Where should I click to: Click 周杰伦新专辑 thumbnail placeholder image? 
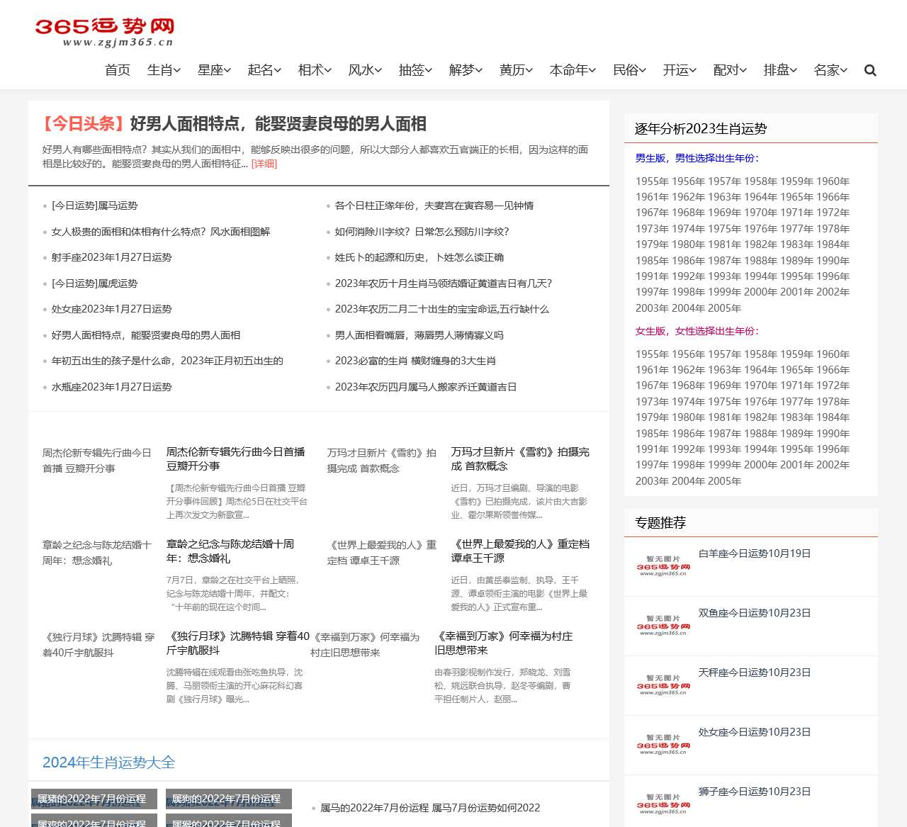[97, 461]
